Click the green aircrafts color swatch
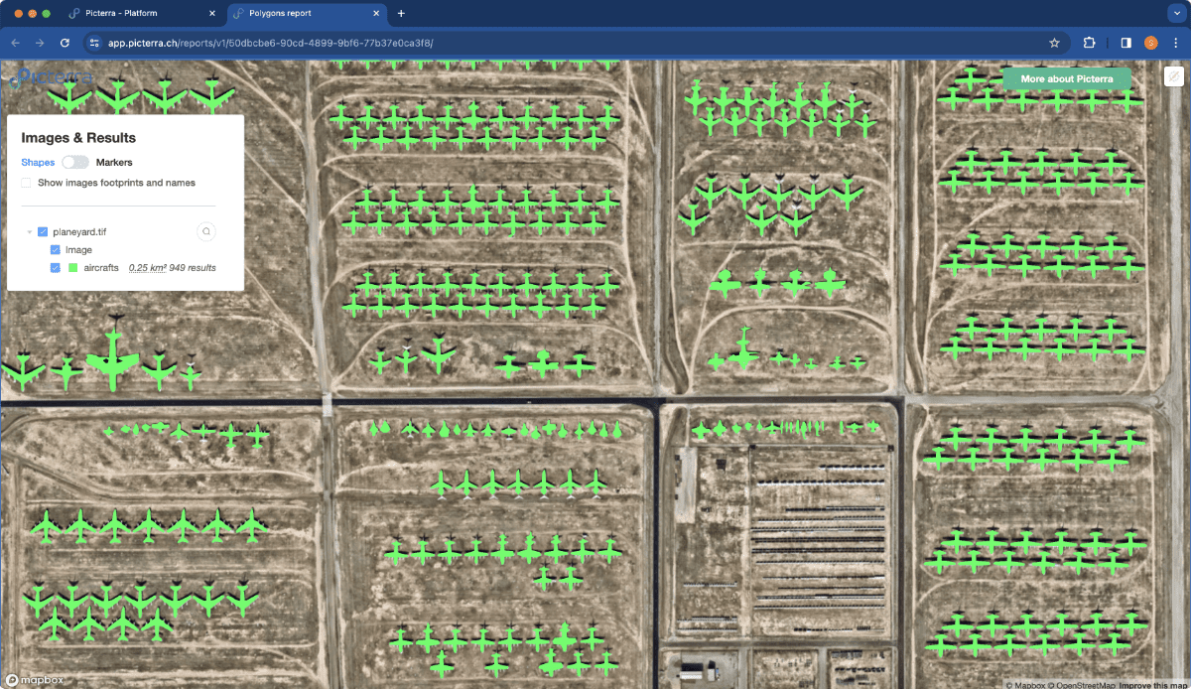 click(72, 268)
